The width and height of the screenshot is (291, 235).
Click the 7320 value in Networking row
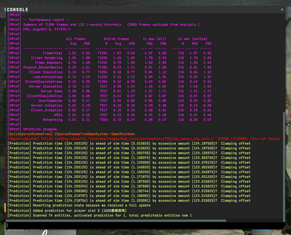pyautogui.click(x=103, y=120)
